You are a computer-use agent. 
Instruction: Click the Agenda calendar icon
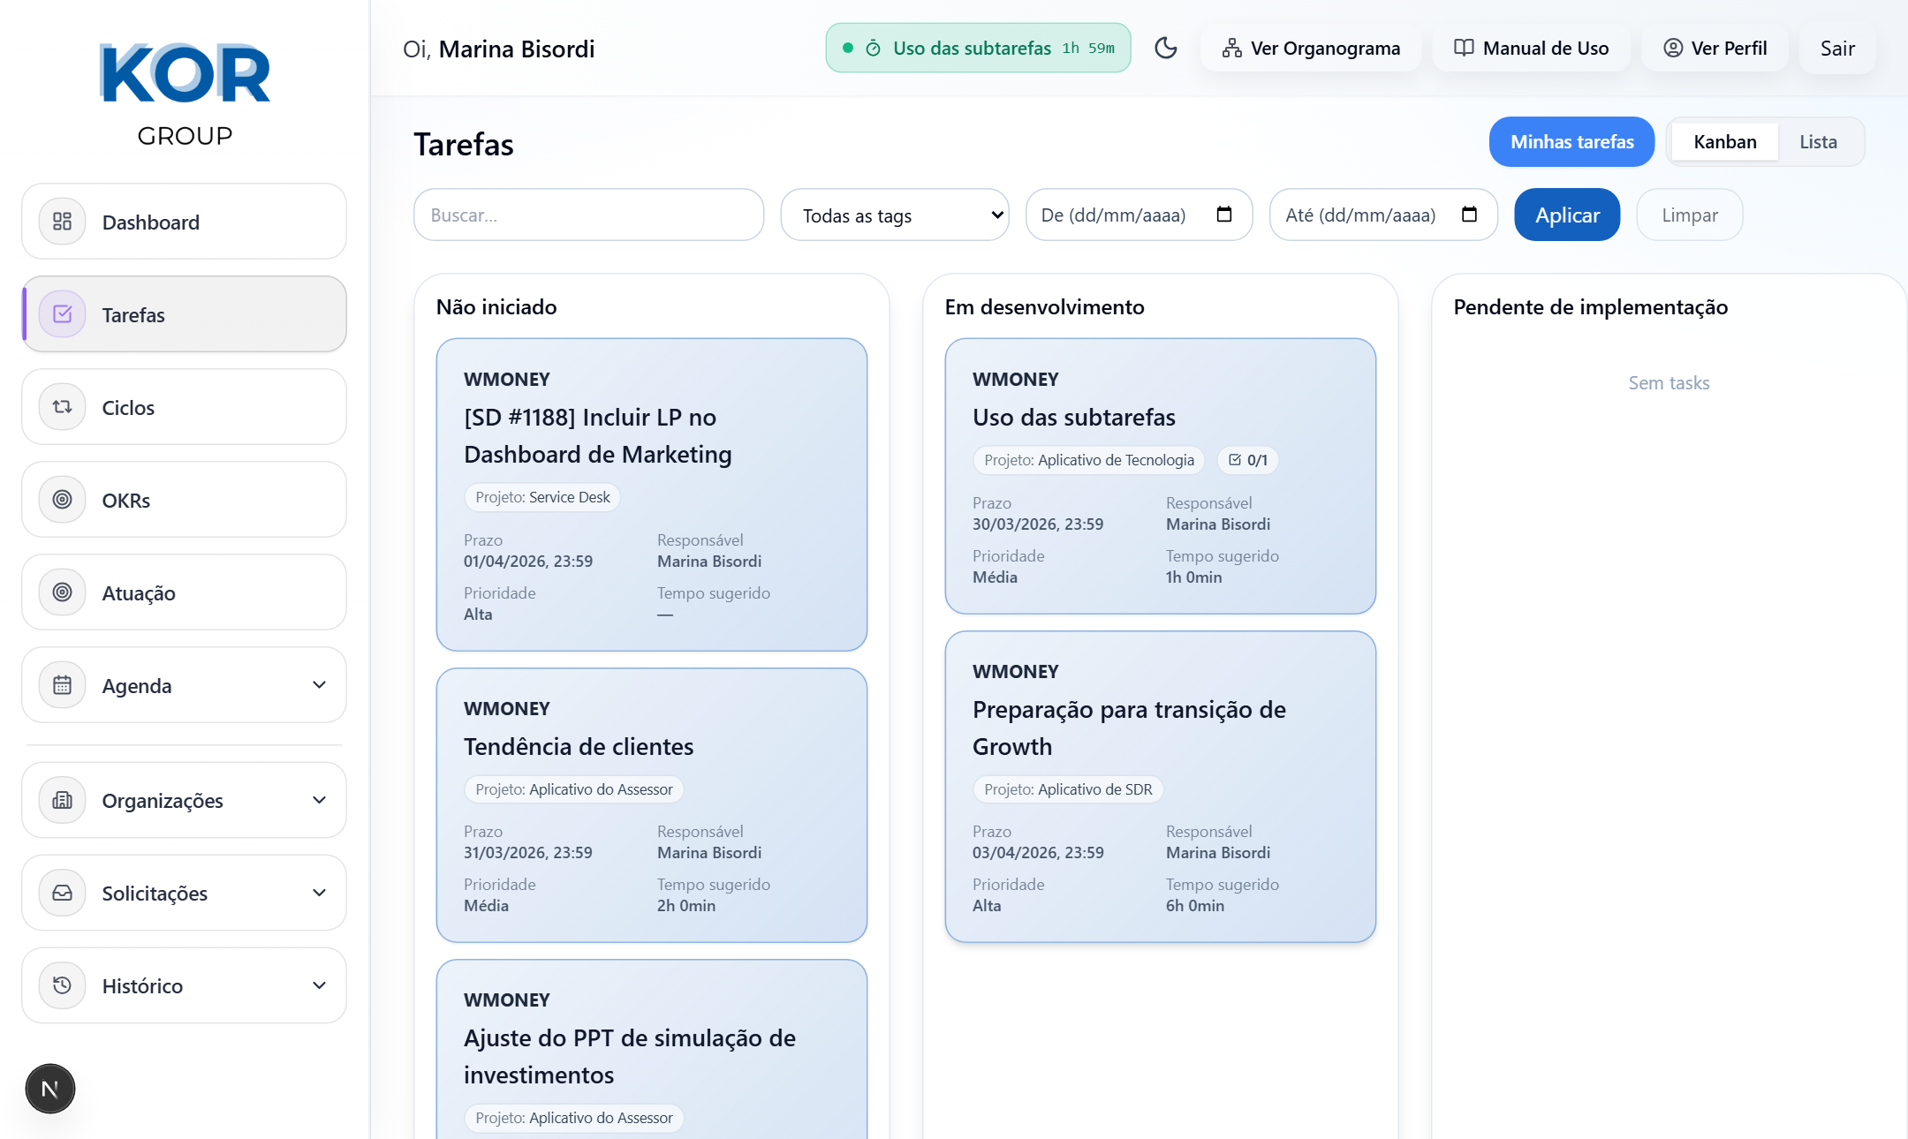(62, 685)
